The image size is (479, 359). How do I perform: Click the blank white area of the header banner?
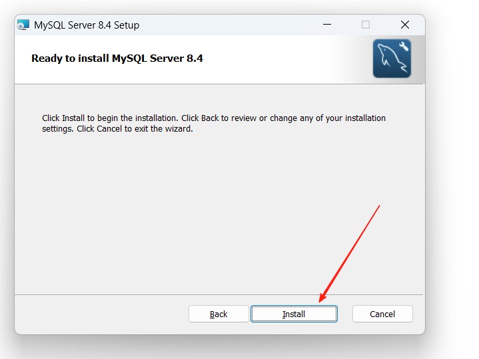coord(286,60)
